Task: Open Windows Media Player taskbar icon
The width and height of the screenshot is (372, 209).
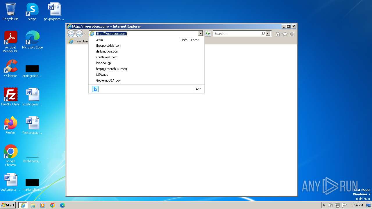Action: [x=43, y=205]
